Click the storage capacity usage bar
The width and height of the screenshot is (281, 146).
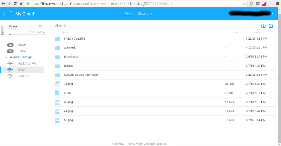pyautogui.click(x=24, y=34)
